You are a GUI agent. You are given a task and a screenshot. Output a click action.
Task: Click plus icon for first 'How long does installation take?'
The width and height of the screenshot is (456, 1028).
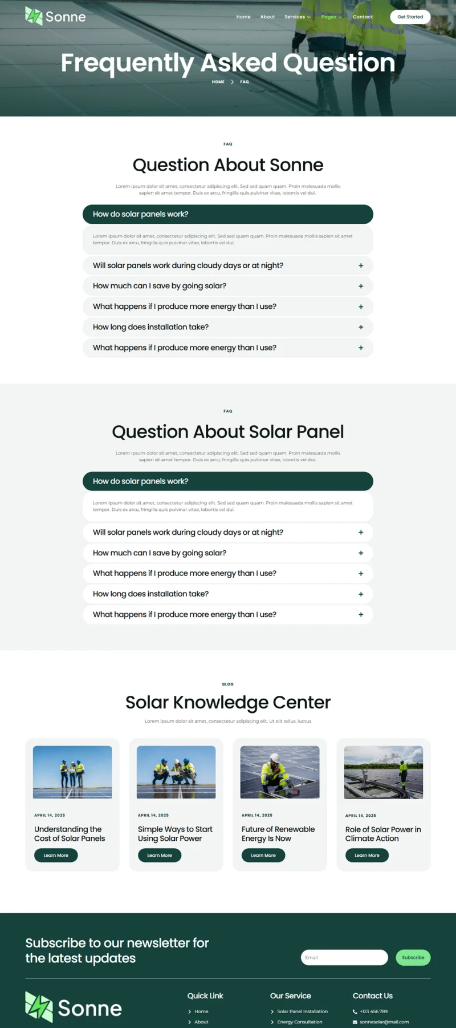coord(361,327)
